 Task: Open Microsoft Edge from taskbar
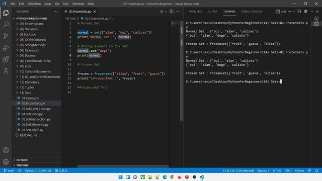click(165, 177)
